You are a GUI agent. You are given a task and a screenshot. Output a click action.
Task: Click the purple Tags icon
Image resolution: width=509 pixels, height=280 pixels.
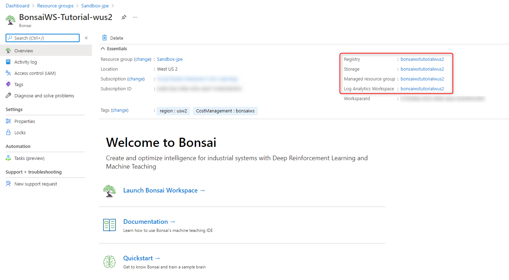8,84
